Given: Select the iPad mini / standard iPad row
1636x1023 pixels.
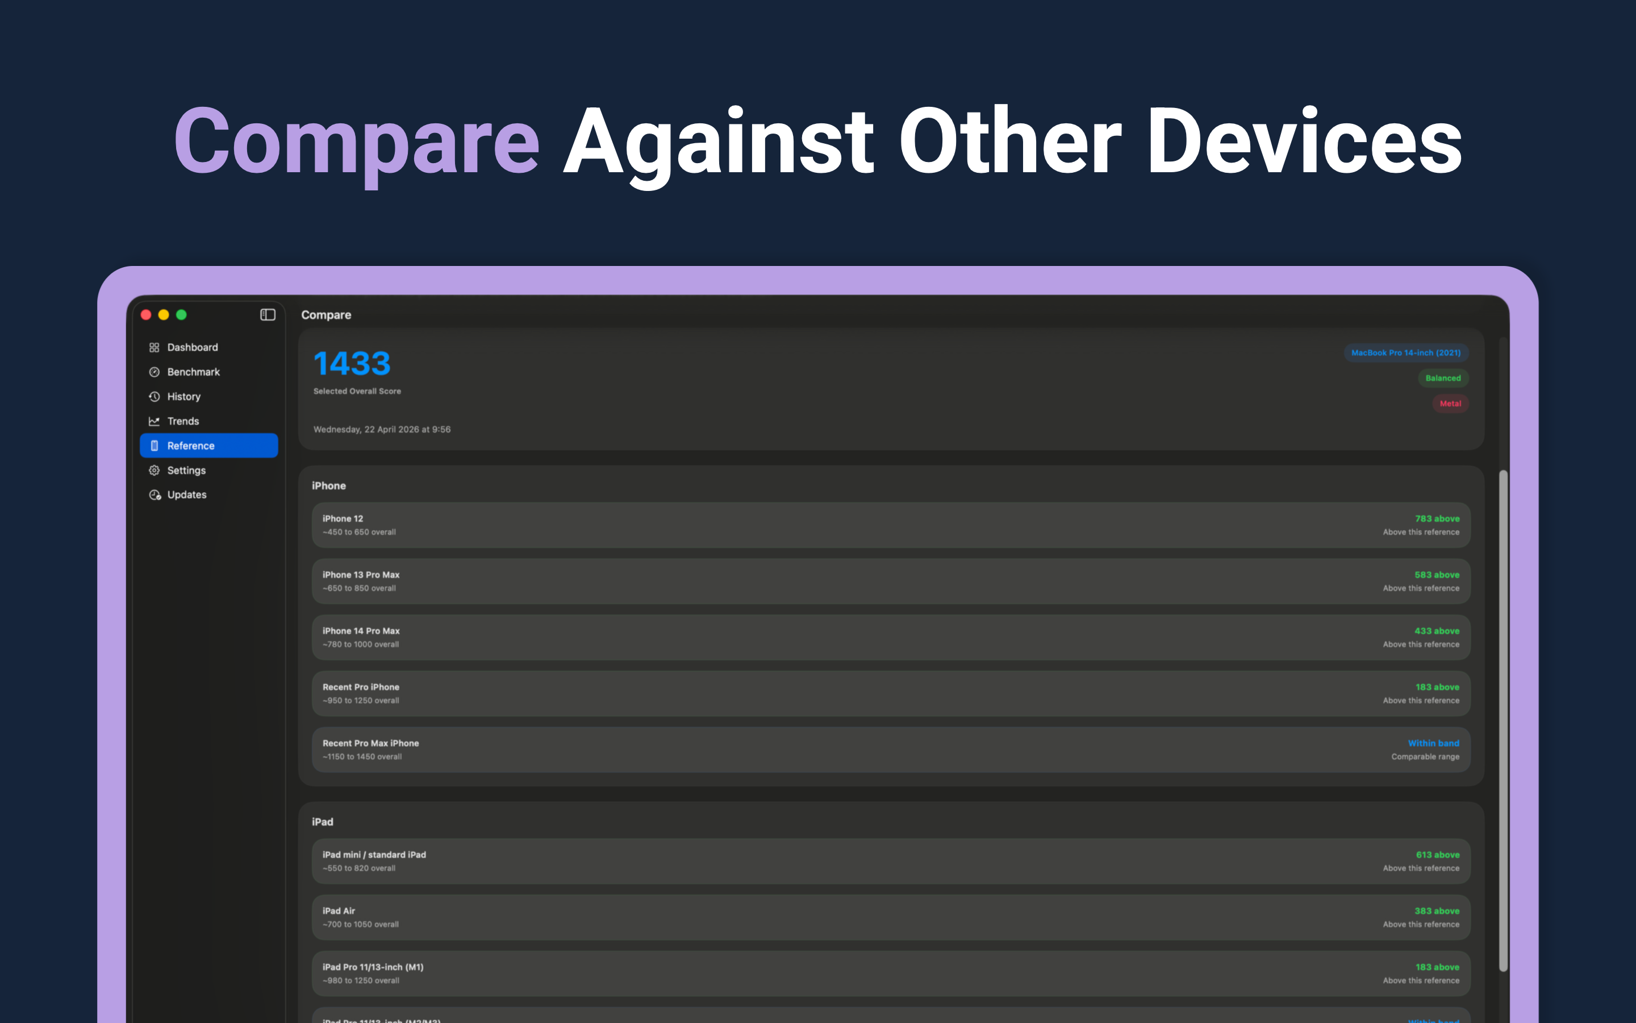Looking at the screenshot, I should (x=890, y=861).
